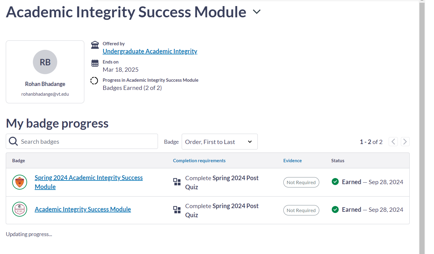The height and width of the screenshot is (254, 434).
Task: Click the first row green Earned checkmark
Action: point(335,182)
